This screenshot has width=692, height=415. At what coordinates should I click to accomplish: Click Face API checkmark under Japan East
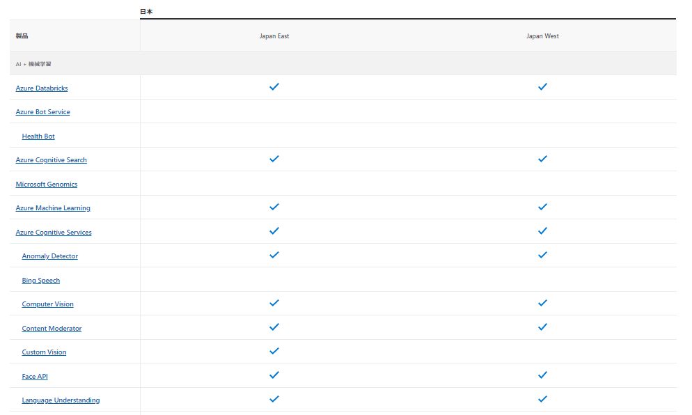coord(274,375)
